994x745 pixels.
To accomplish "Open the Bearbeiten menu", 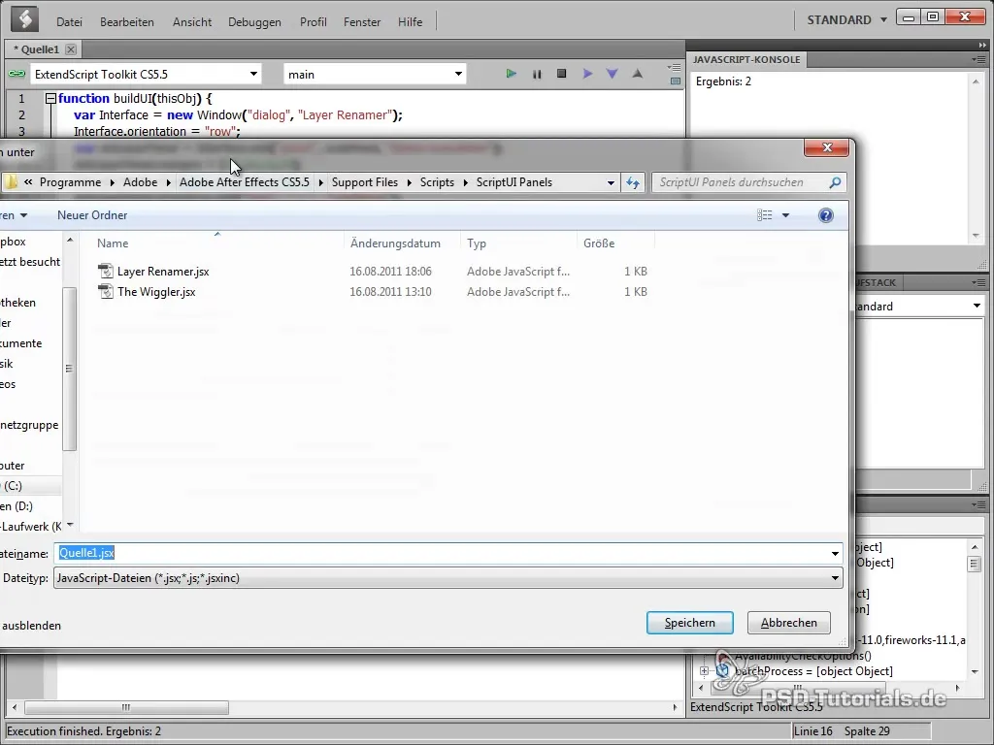I will click(127, 21).
